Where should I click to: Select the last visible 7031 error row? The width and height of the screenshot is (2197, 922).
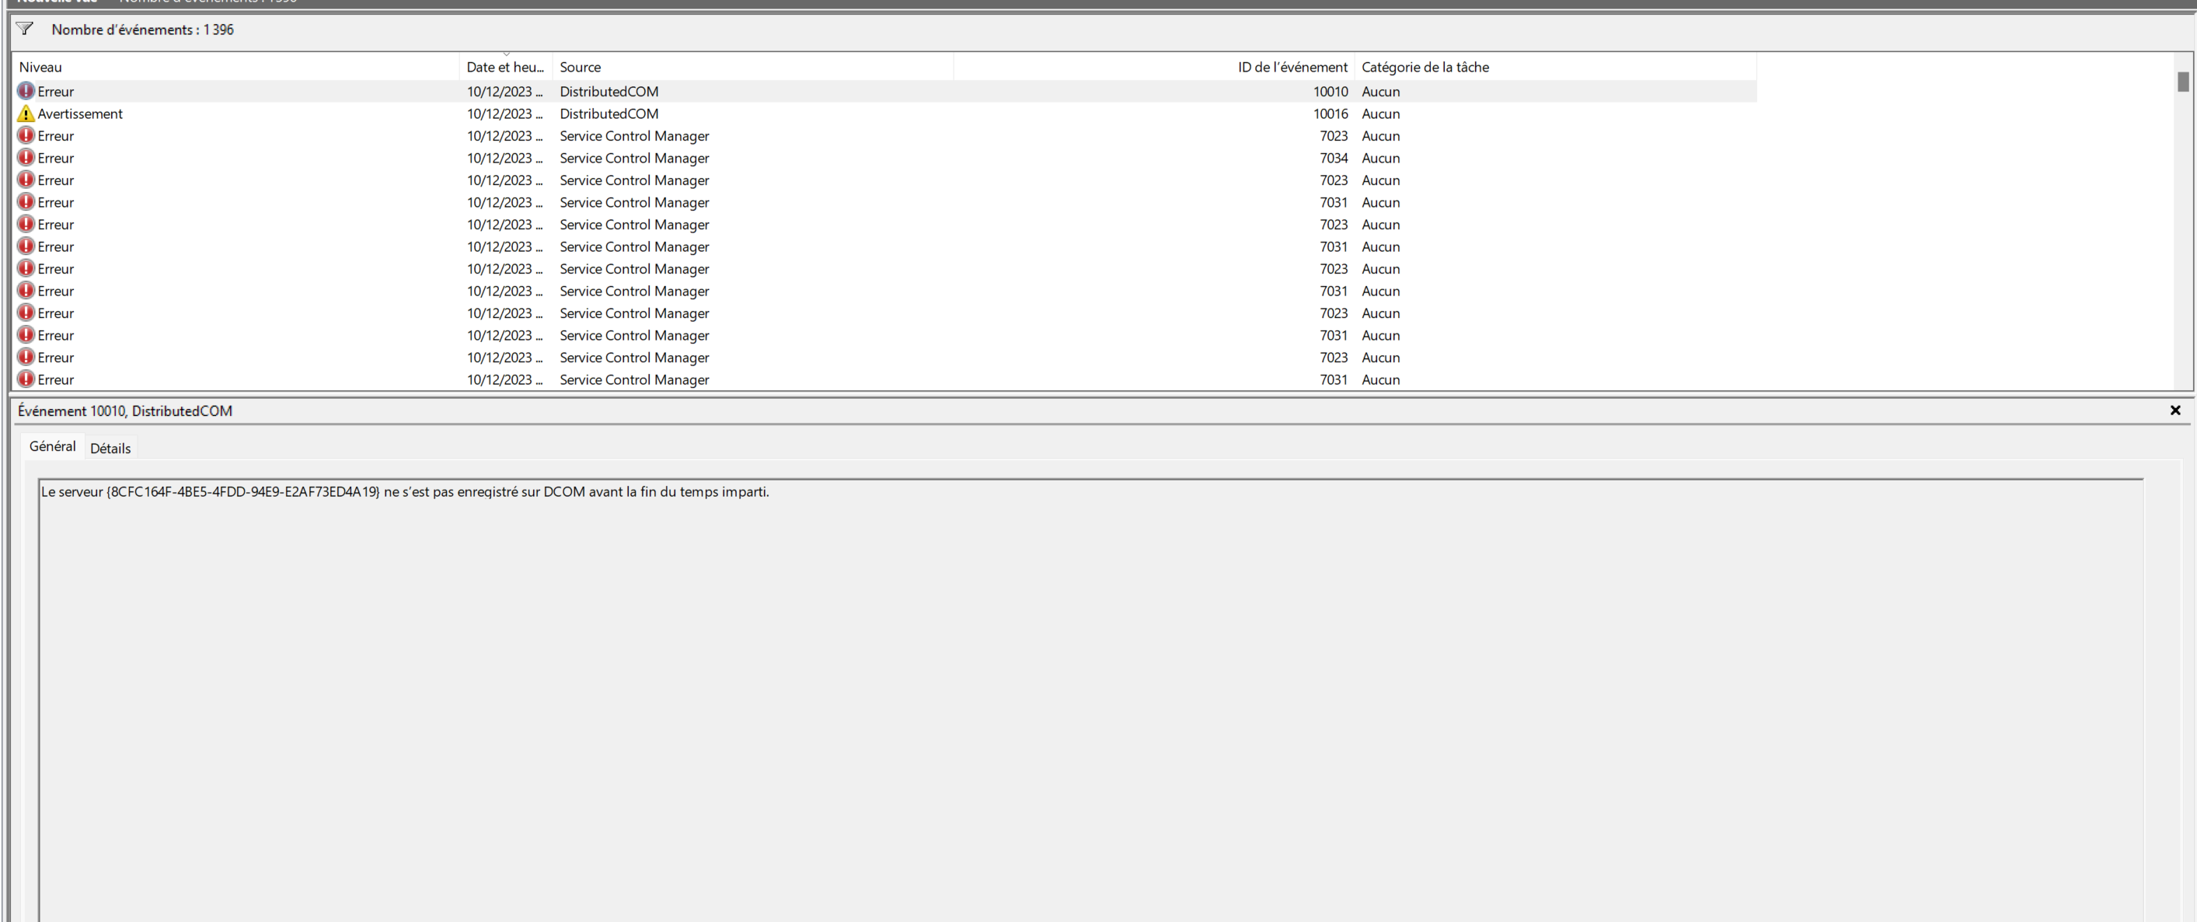pyautogui.click(x=633, y=379)
